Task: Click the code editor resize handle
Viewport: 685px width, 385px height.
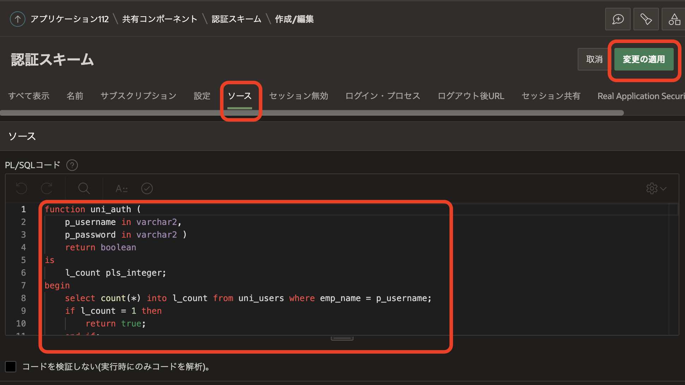Action: pyautogui.click(x=342, y=338)
